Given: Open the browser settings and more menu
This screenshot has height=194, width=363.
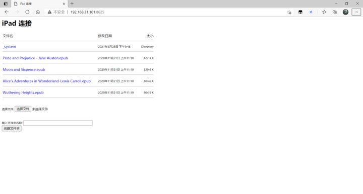Looking at the screenshot, I should pos(356,12).
